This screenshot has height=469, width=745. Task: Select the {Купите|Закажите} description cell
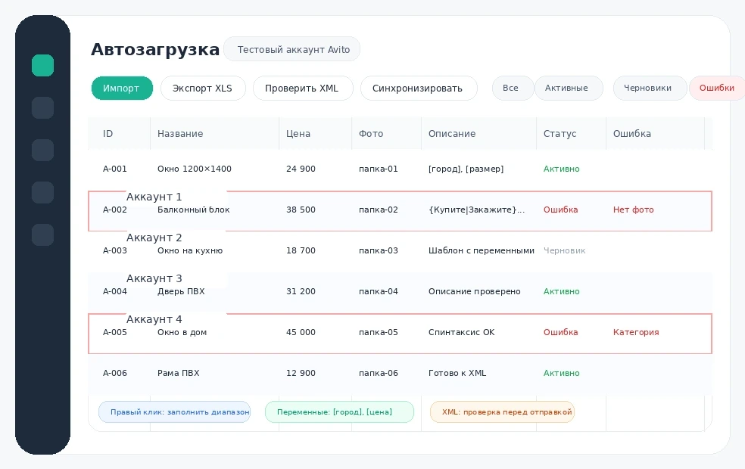pyautogui.click(x=476, y=210)
